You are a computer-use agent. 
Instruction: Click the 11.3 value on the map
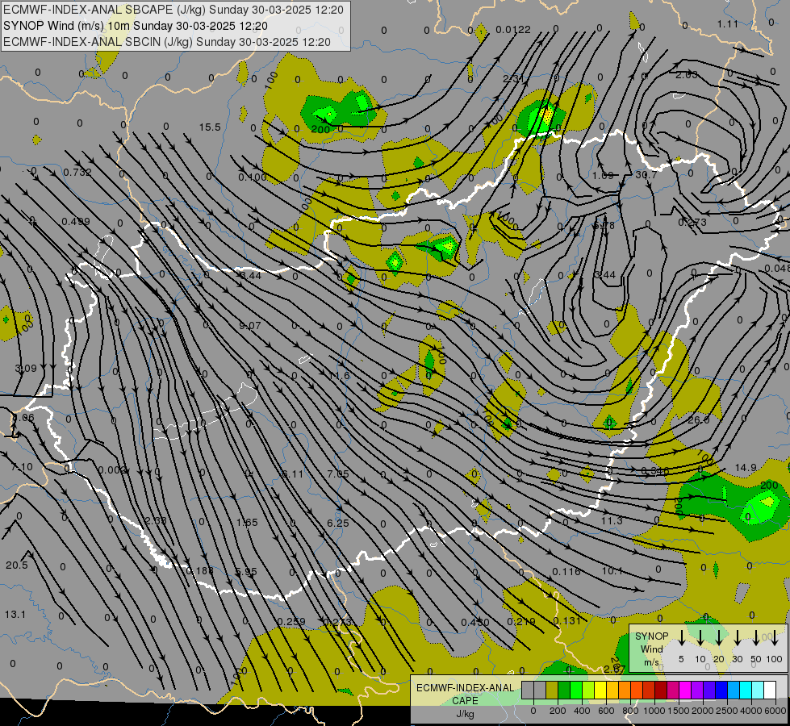[612, 520]
